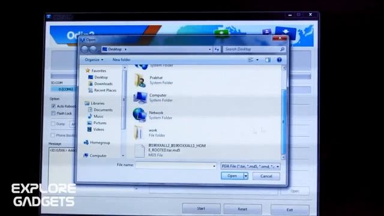The width and height of the screenshot is (384, 216).
Task: Select the ROOTED.tar.md5 file icon
Action: [139, 151]
